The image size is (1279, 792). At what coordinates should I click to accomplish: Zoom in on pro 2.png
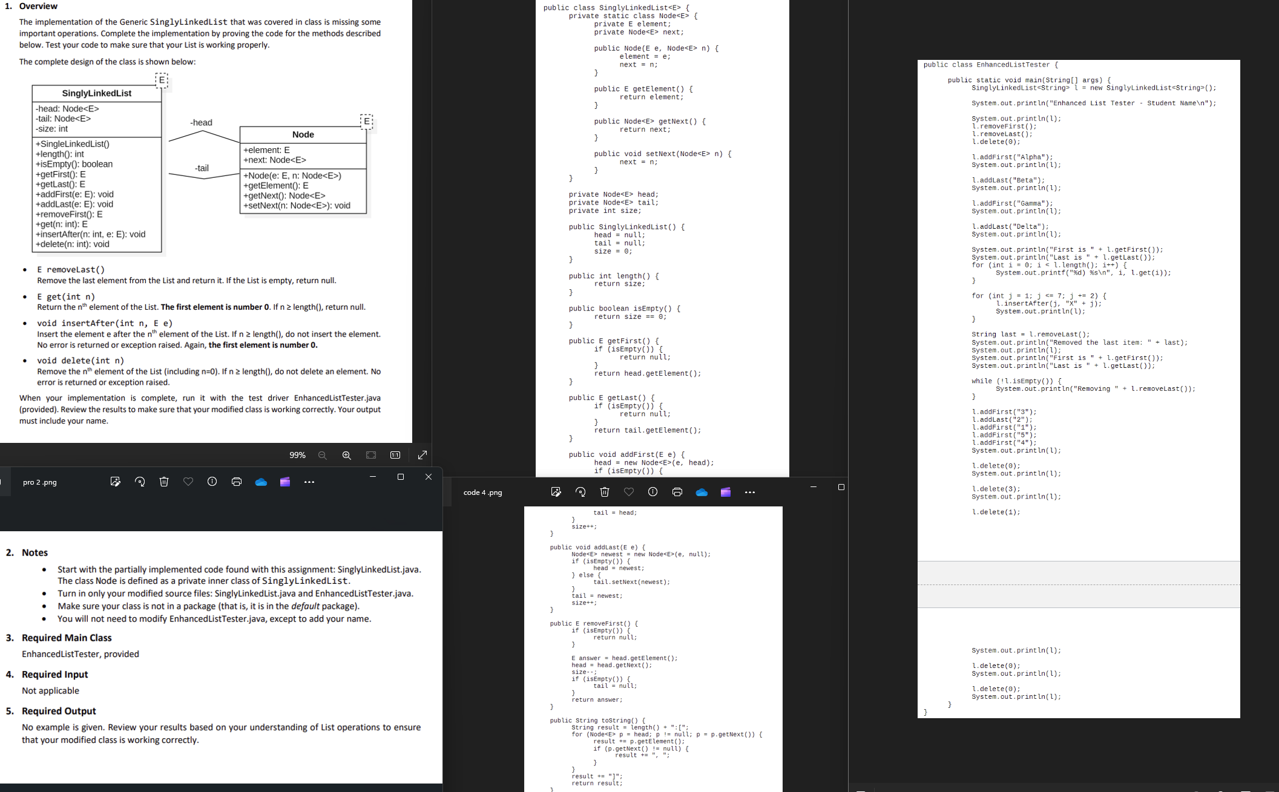347,455
